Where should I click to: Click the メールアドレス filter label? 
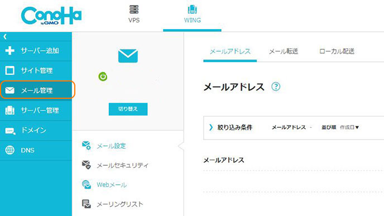click(x=289, y=127)
